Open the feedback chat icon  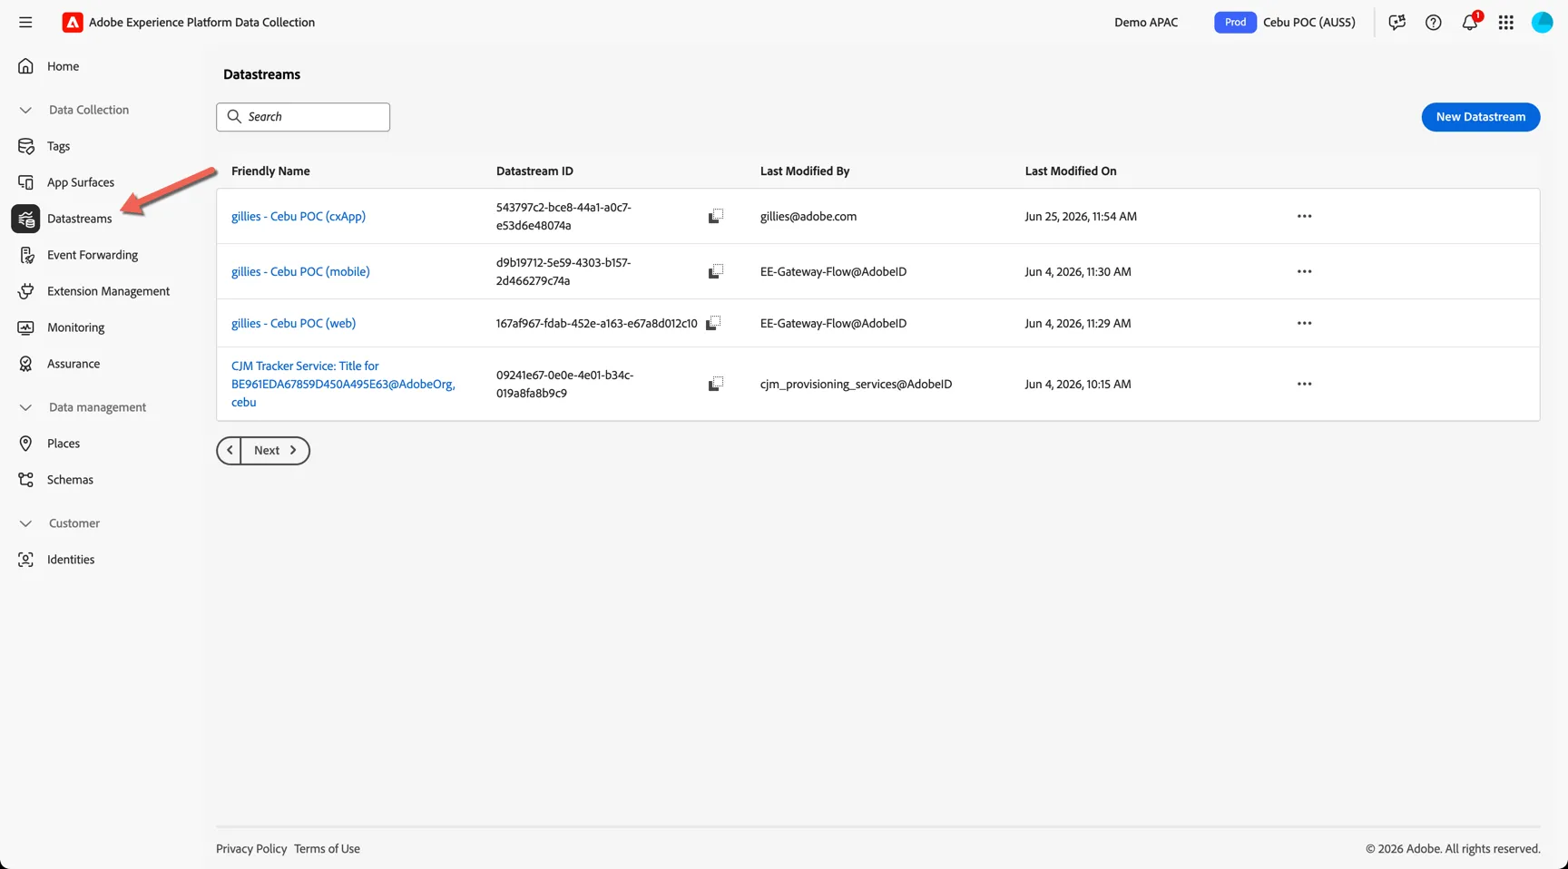(1397, 23)
